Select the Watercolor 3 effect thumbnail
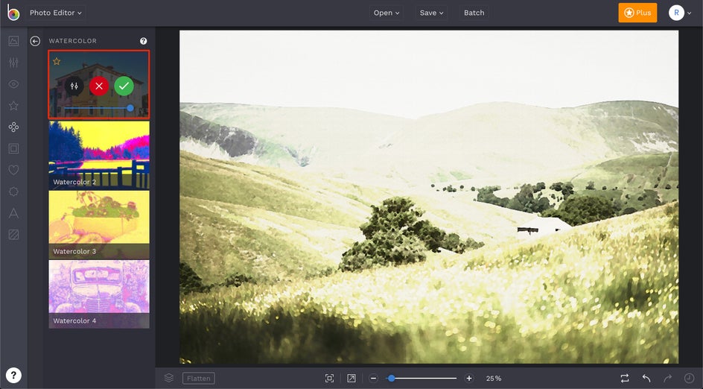Image resolution: width=703 pixels, height=389 pixels. [x=99, y=224]
